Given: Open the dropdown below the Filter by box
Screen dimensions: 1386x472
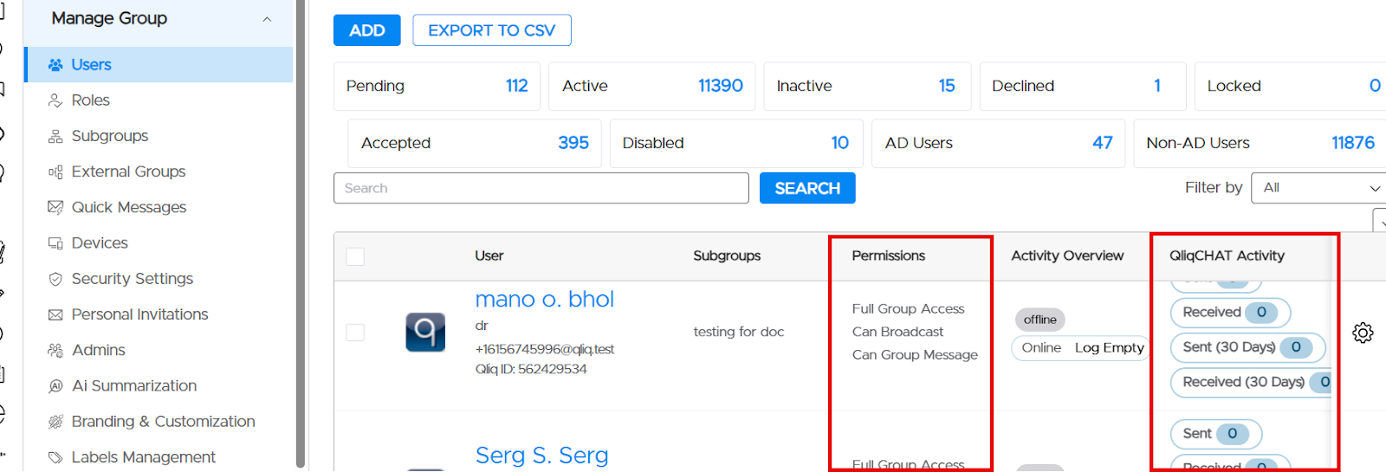Looking at the screenshot, I should [x=1380, y=221].
